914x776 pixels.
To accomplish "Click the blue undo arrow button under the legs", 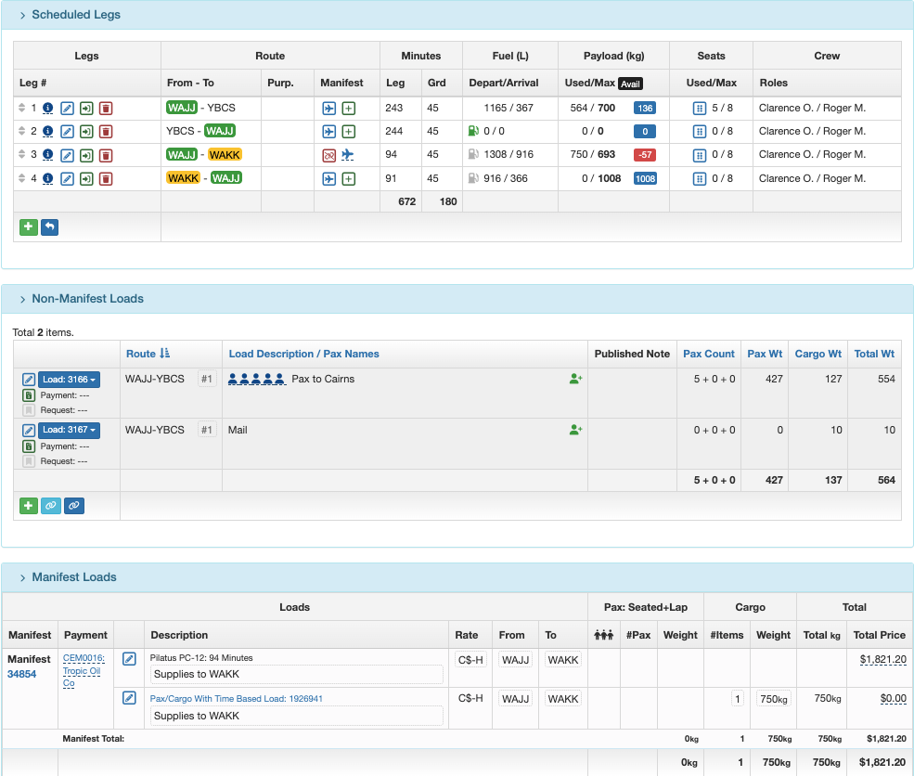I will click(49, 226).
